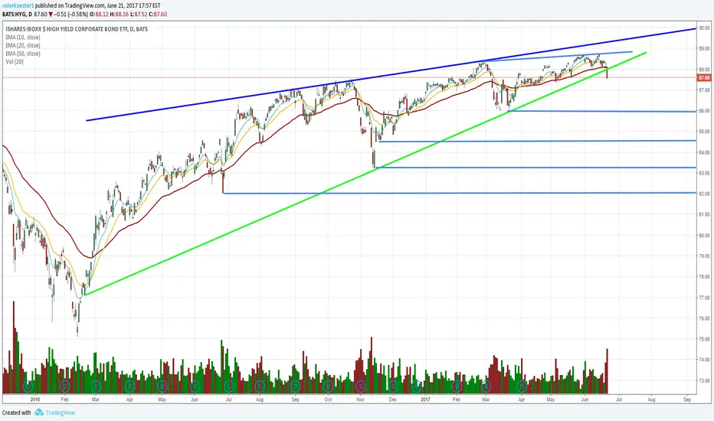Click the iShares iBoxx High Yield ETF title
The image size is (714, 421).
point(77,29)
